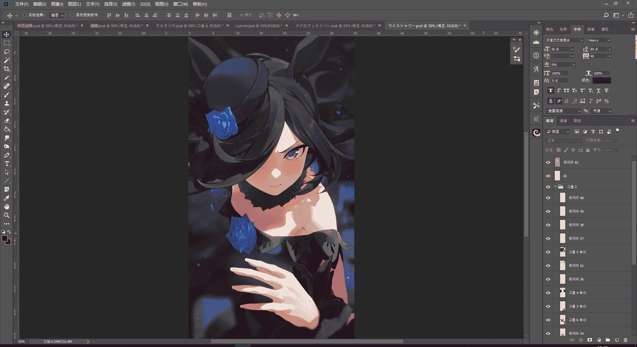The image size is (637, 347).
Task: Open the font family dropdown
Action: (582, 40)
